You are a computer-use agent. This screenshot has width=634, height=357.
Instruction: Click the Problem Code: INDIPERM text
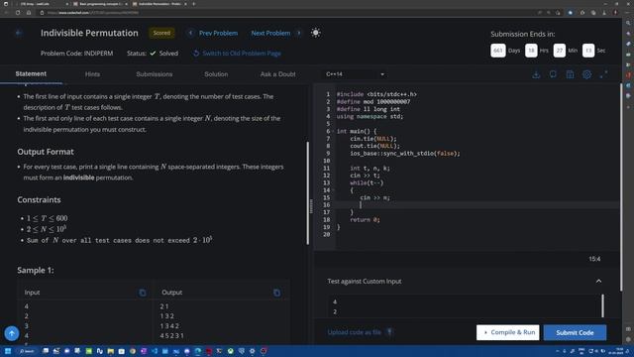[x=77, y=54]
